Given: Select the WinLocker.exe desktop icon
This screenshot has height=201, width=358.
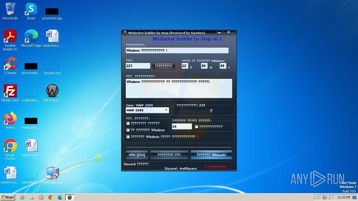Looking at the screenshot, I should (x=52, y=175).
